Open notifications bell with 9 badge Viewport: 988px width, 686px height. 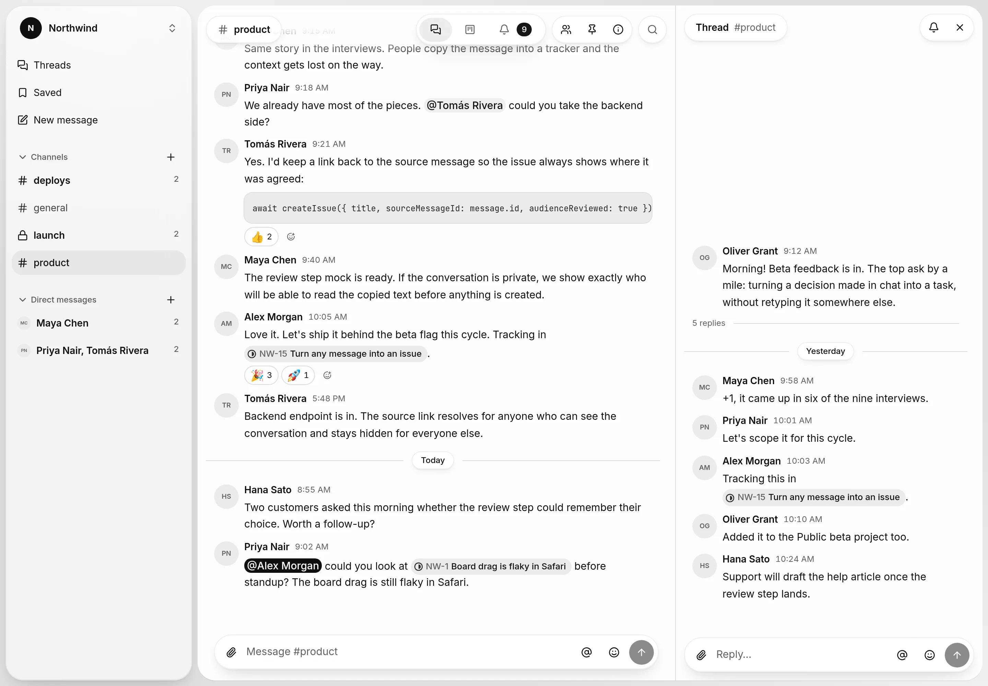click(x=515, y=29)
